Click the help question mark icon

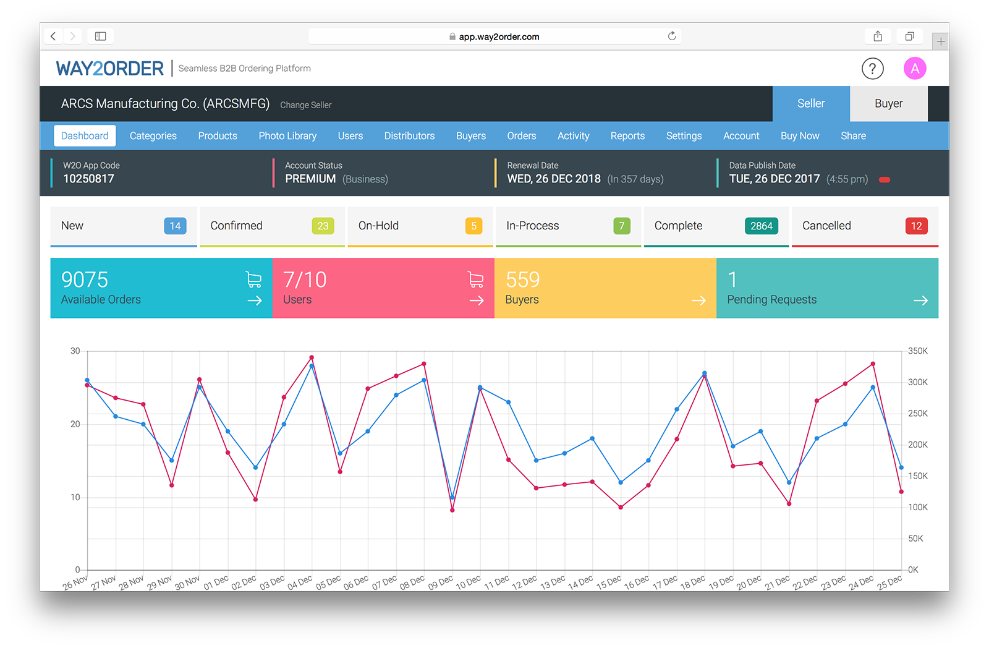point(872,69)
